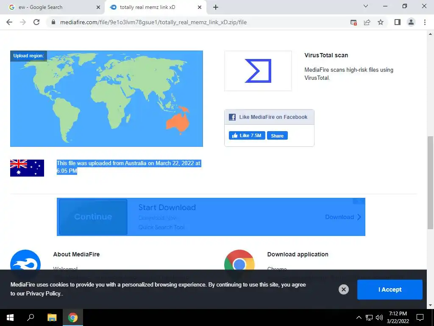
Task: Close the 'totally real memz link xD' tab
Action: pos(200,7)
